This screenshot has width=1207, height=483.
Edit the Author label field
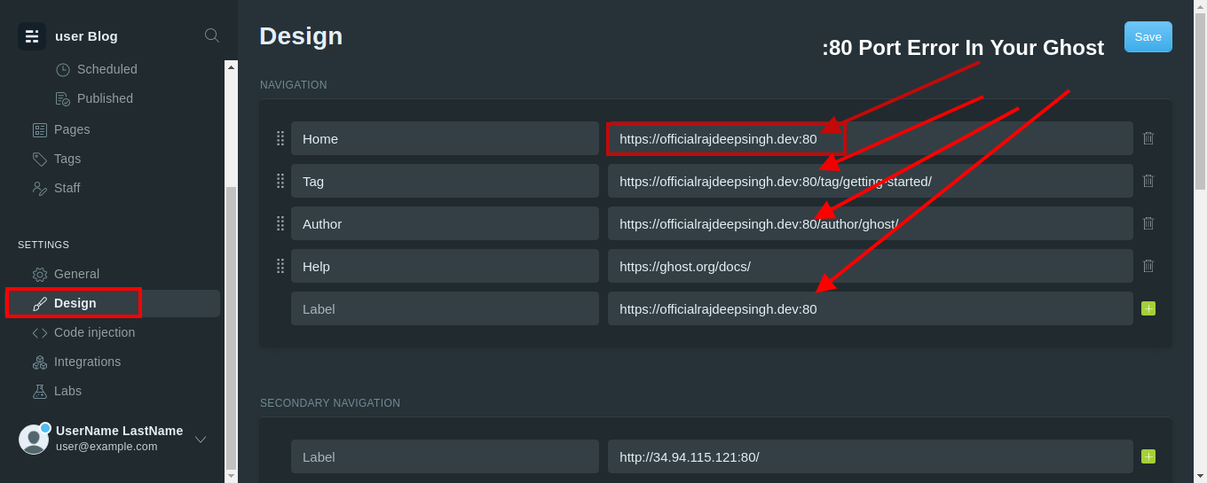click(445, 223)
